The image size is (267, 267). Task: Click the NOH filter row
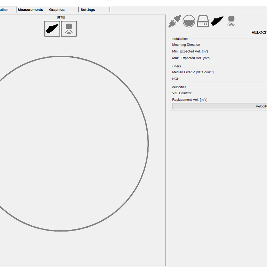point(176,79)
